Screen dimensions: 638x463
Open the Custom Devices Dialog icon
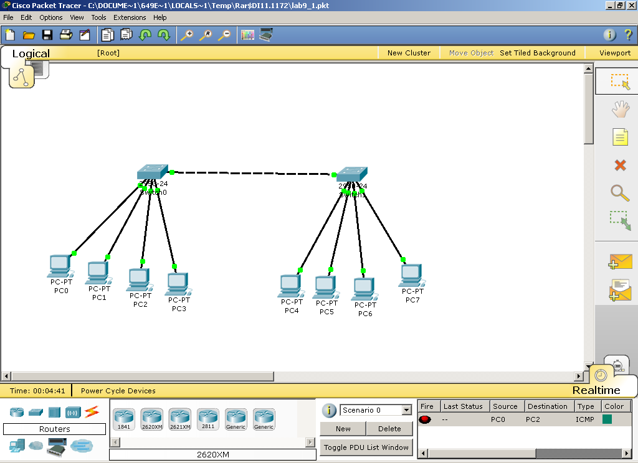pos(266,35)
